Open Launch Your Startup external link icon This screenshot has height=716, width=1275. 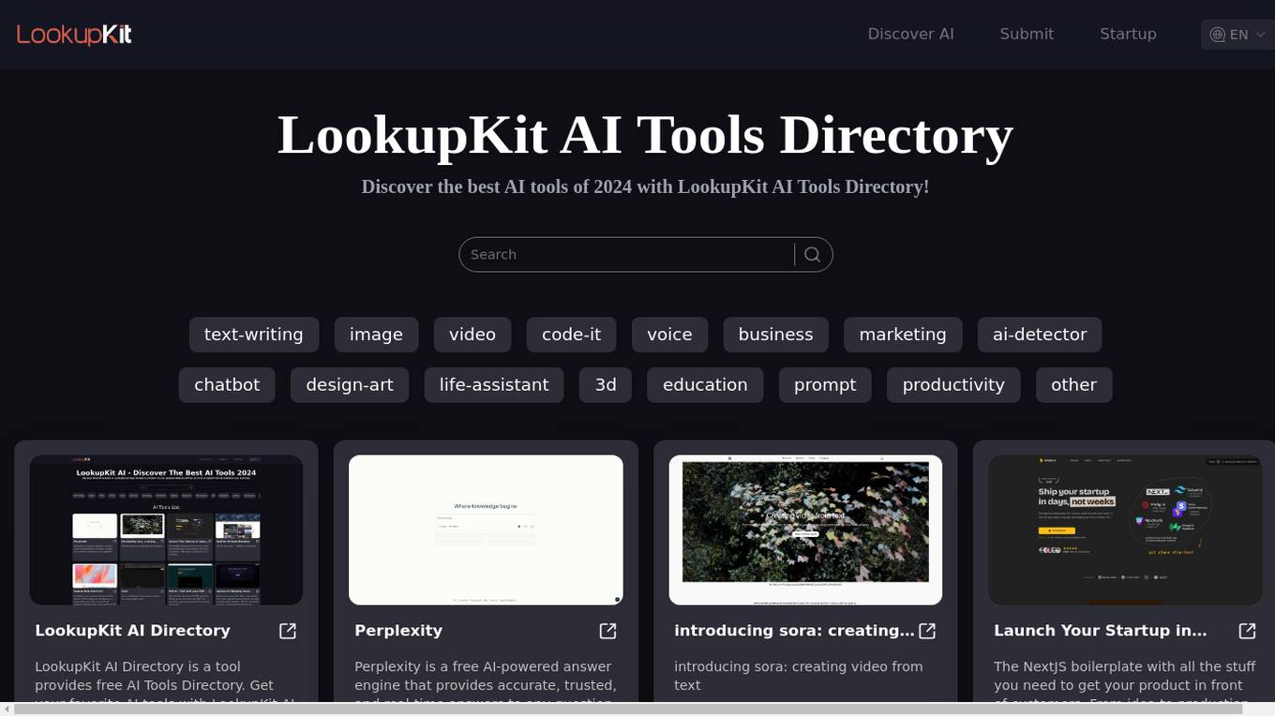(x=1247, y=631)
